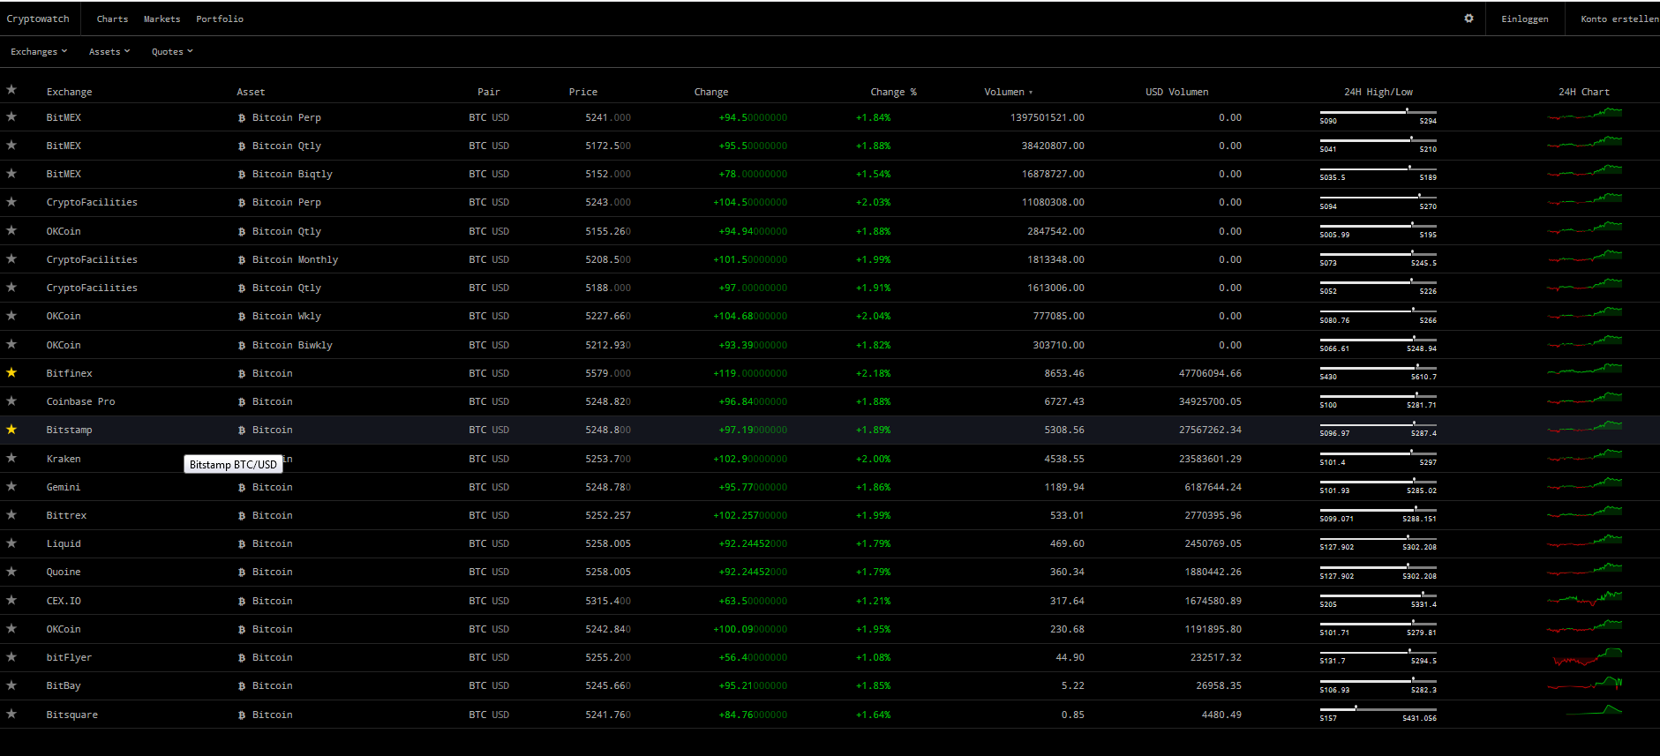Screen dimensions: 1660x756
Task: Click the Bitcoin icon in Quoine row
Action: pos(242,573)
